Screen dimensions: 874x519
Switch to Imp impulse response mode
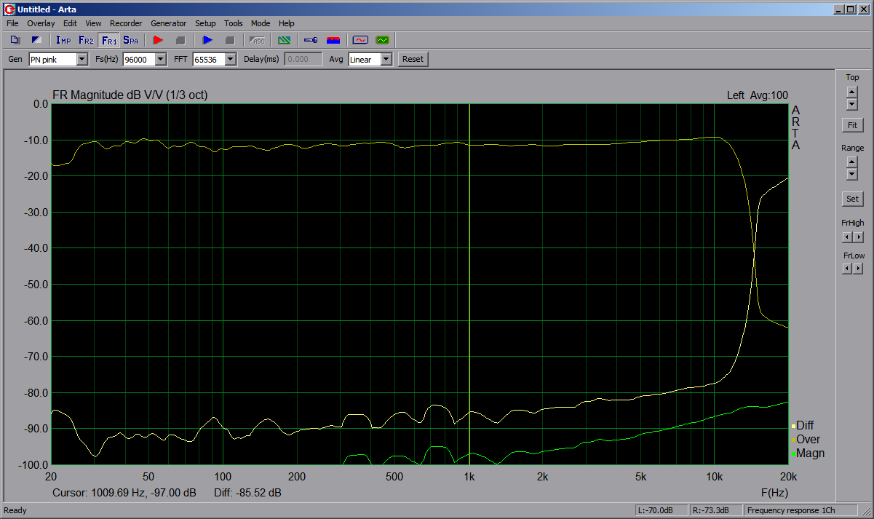point(63,40)
